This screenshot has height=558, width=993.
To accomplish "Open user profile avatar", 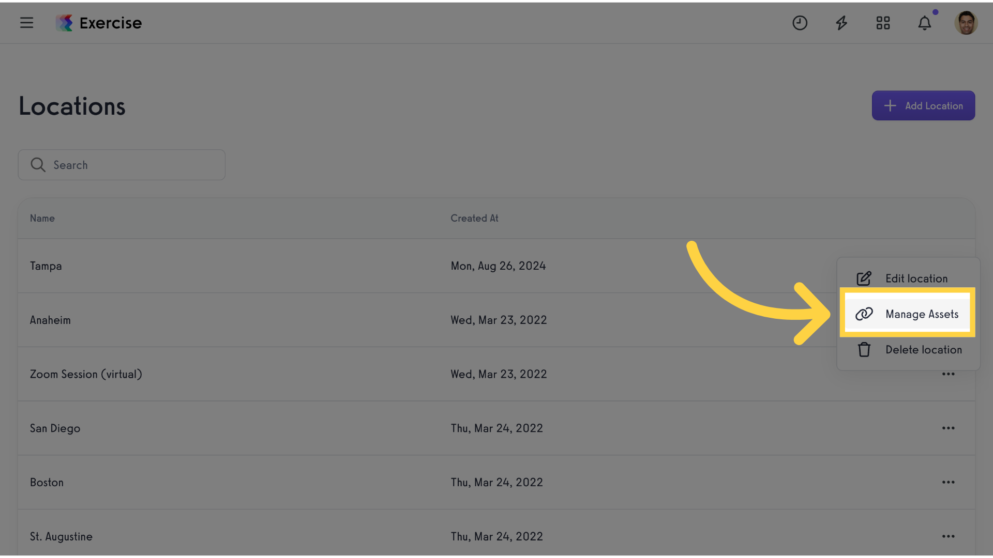I will click(x=966, y=23).
